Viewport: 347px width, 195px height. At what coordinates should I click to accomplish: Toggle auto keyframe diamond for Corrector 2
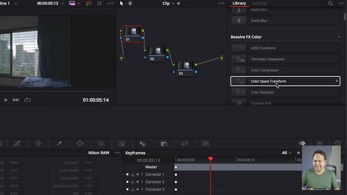[137, 182]
